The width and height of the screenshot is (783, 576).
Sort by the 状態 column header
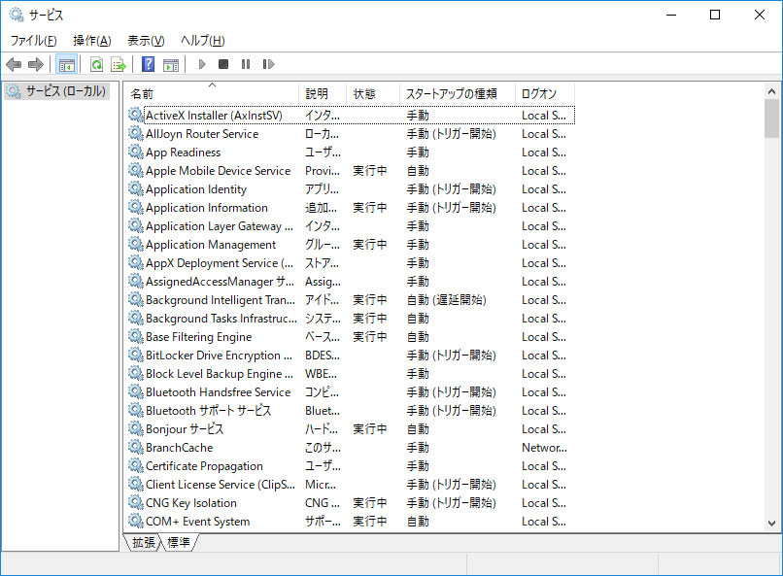pyautogui.click(x=373, y=94)
